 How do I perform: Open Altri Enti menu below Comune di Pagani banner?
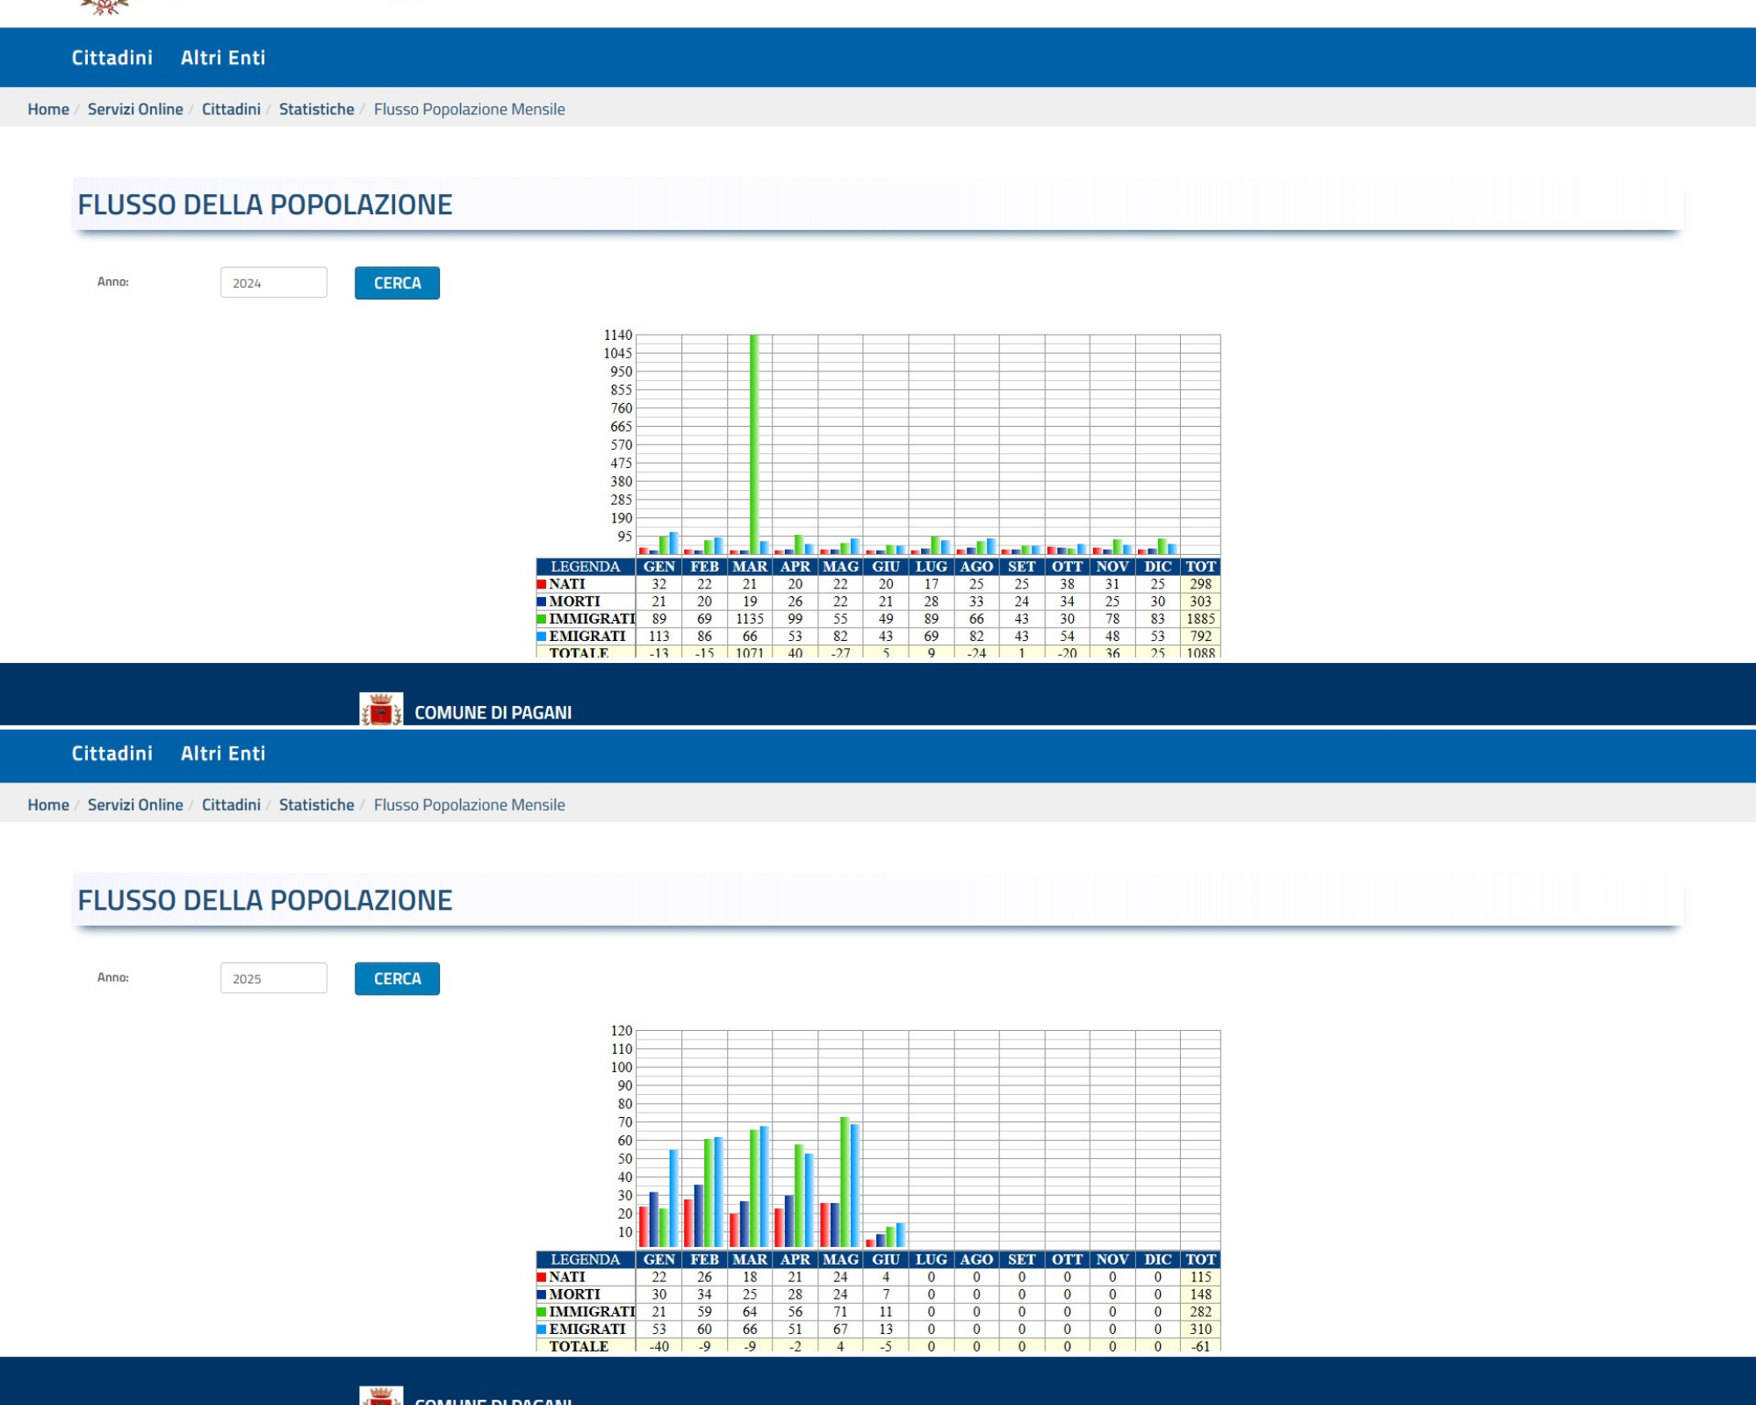click(x=222, y=753)
